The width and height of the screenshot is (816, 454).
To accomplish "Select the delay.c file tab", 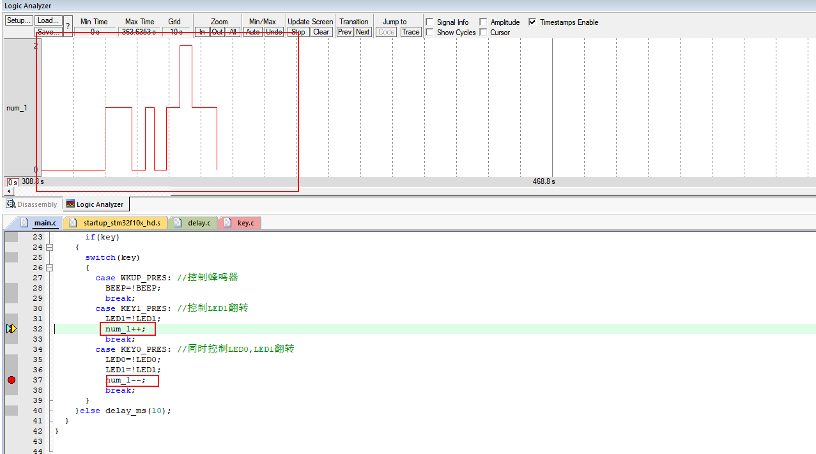I will coord(194,223).
